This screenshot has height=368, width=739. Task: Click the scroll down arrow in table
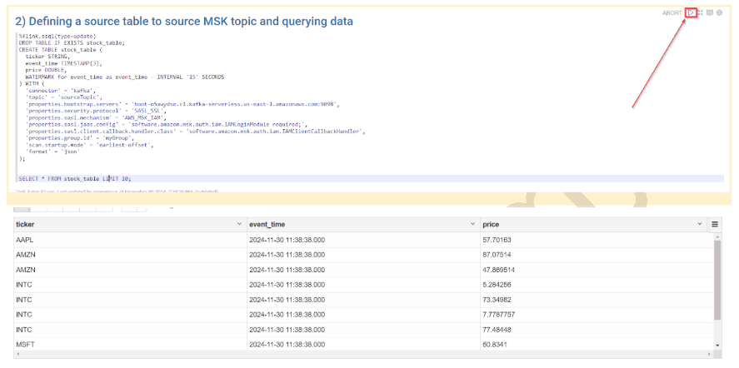tap(717, 345)
